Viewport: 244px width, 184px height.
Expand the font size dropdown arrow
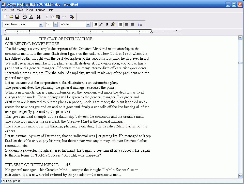click(x=56, y=24)
